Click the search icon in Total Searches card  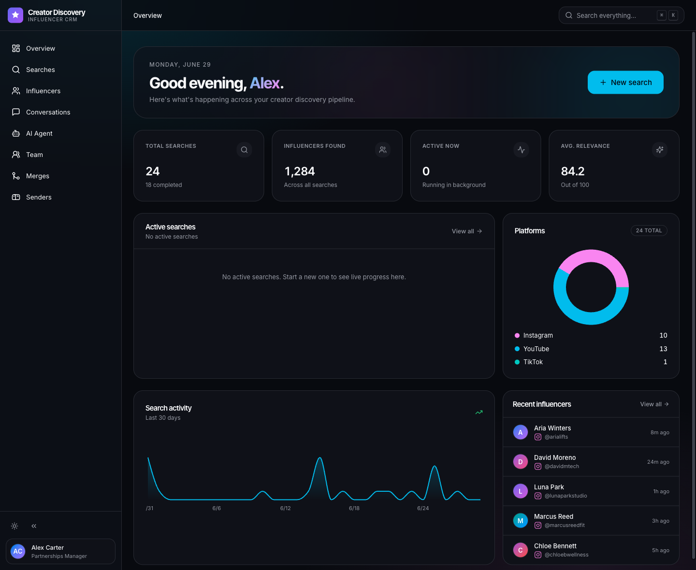[244, 150]
